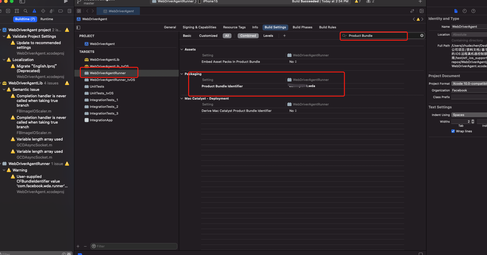Open the Test navigator diamond icon
This screenshot has height=255, width=487.
43,11
